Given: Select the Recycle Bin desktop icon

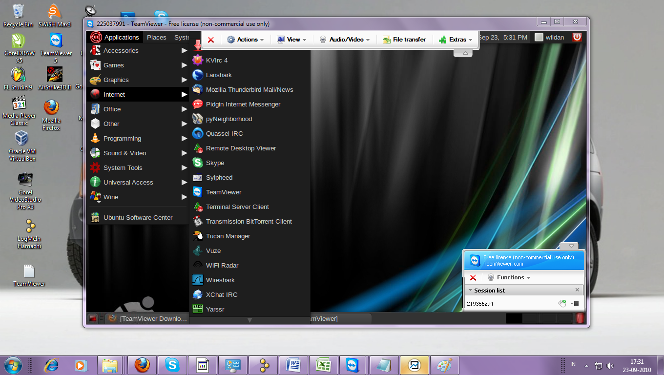Looking at the screenshot, I should click(18, 16).
